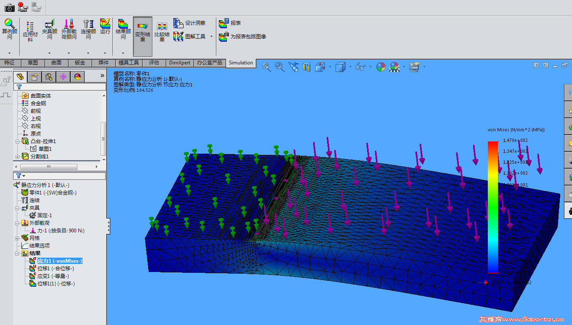Screen dimensions: 572x325
Task: Switch to the 特征 tab
Action: (x=9, y=63)
